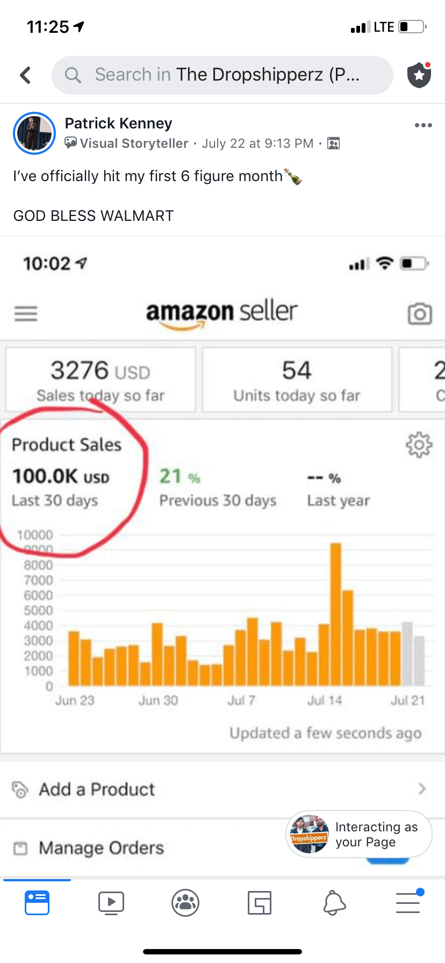Expand Add a Product chevron
Screen dimensions: 445x963
coord(422,788)
